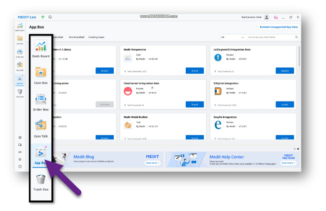Click the Medit Temporaries title
This screenshot has height=211, width=326.
[x=135, y=49]
